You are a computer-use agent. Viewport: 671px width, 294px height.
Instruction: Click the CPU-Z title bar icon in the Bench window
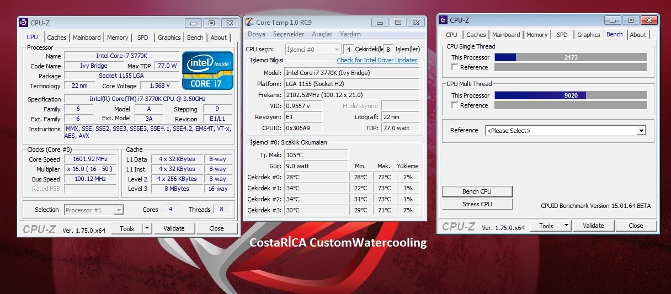pyautogui.click(x=443, y=20)
